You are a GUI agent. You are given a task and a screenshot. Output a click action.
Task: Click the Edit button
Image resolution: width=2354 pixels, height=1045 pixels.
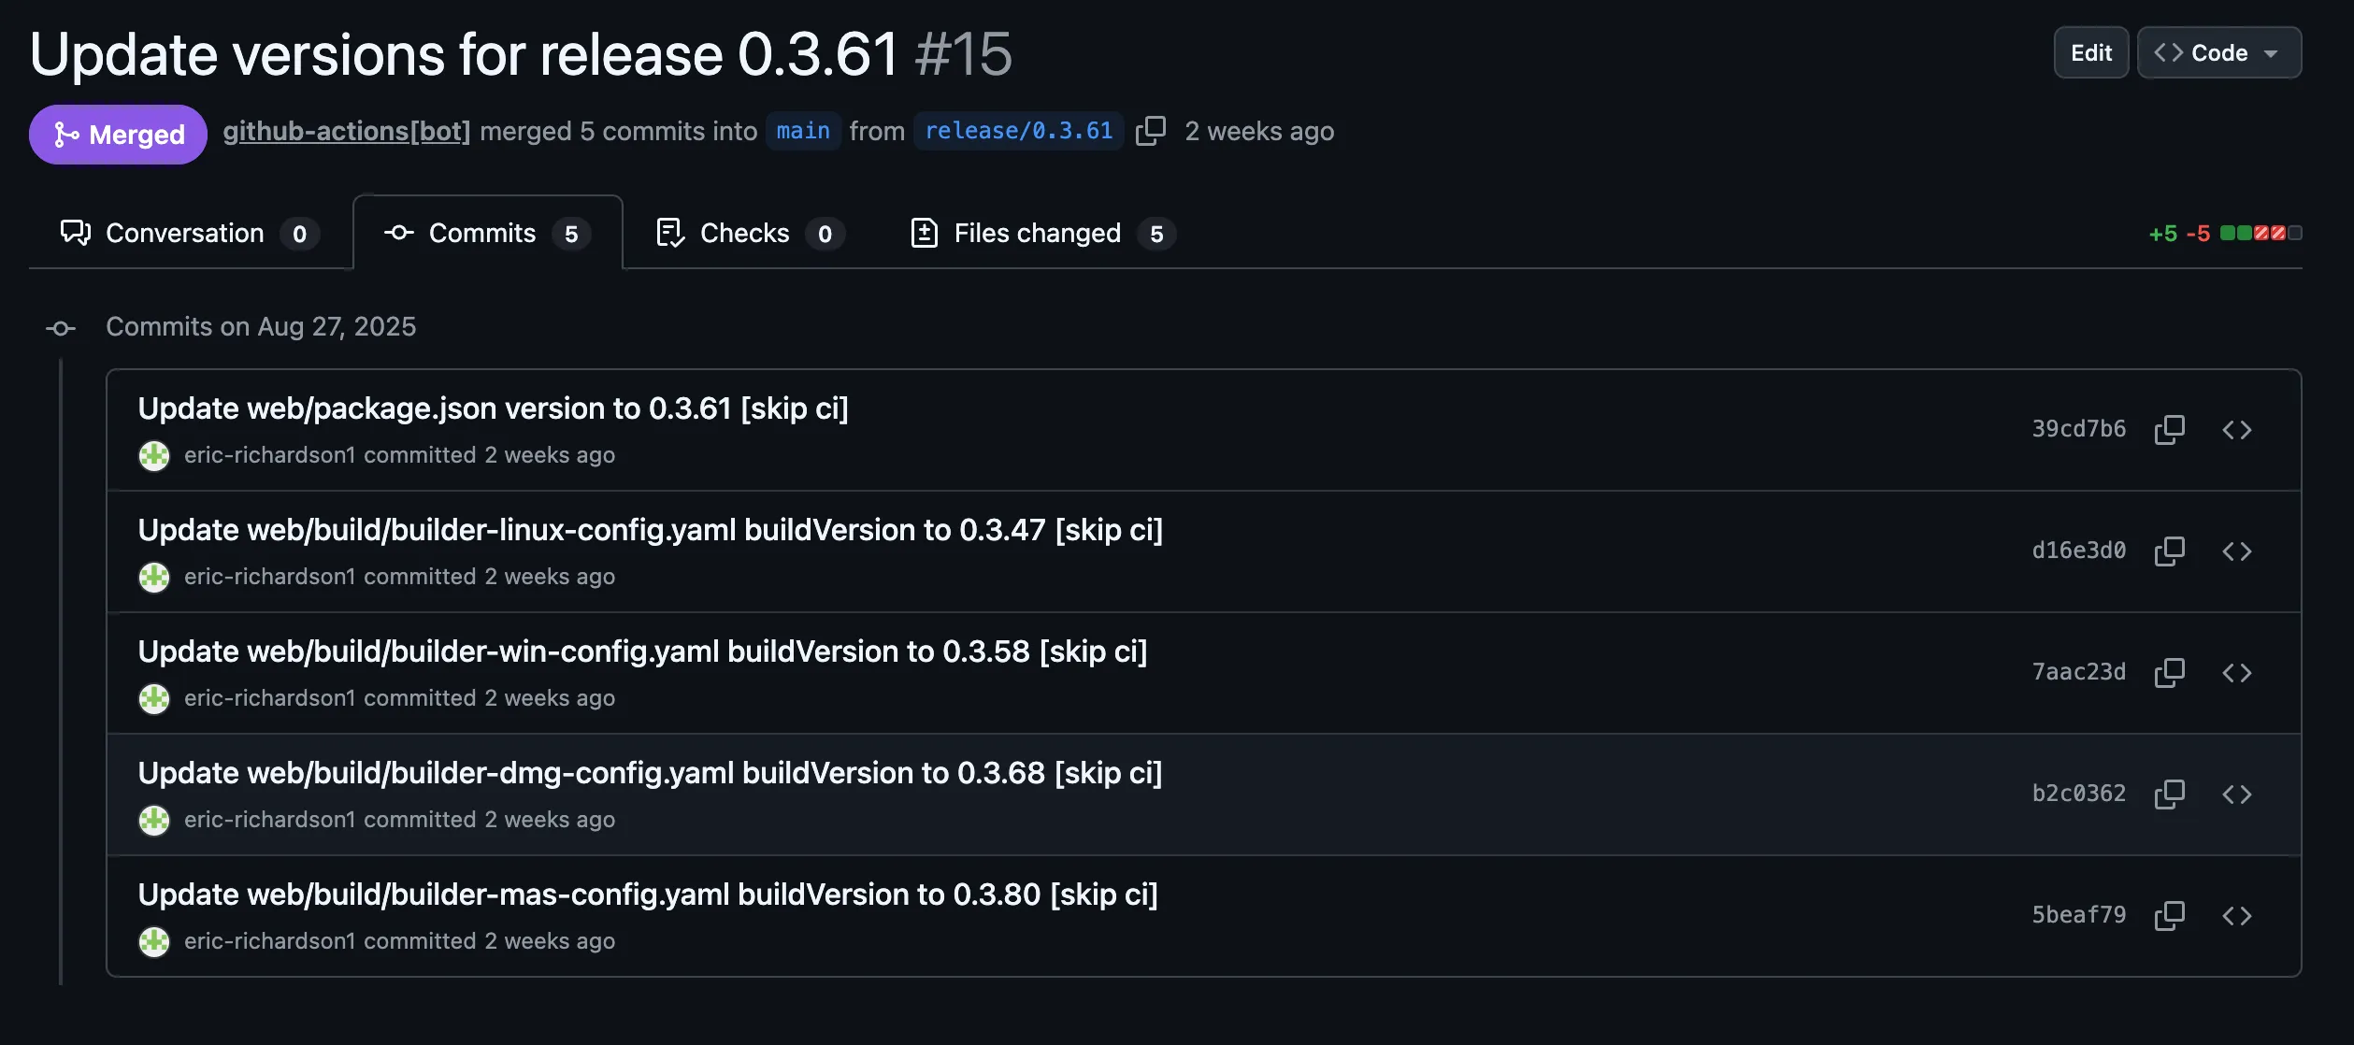(x=2090, y=52)
